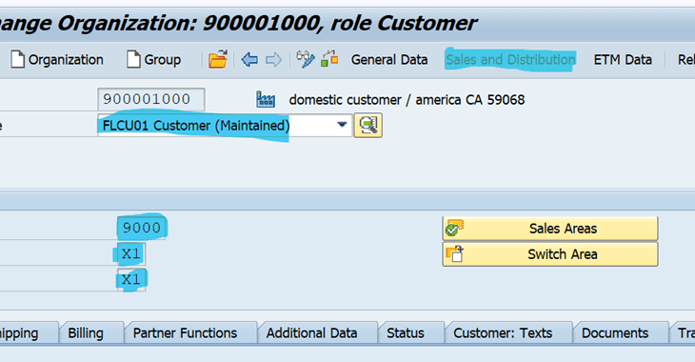
Task: Select the Billing tab
Action: pyautogui.click(x=86, y=333)
